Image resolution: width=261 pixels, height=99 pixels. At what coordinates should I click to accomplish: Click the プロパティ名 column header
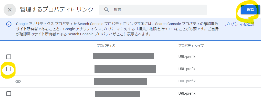point(106,46)
